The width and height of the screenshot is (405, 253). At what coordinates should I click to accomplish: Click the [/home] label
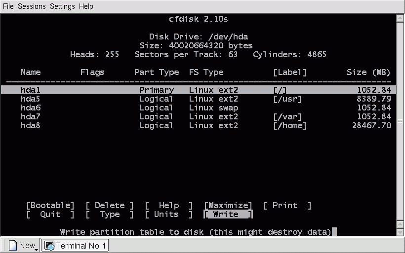(x=289, y=126)
